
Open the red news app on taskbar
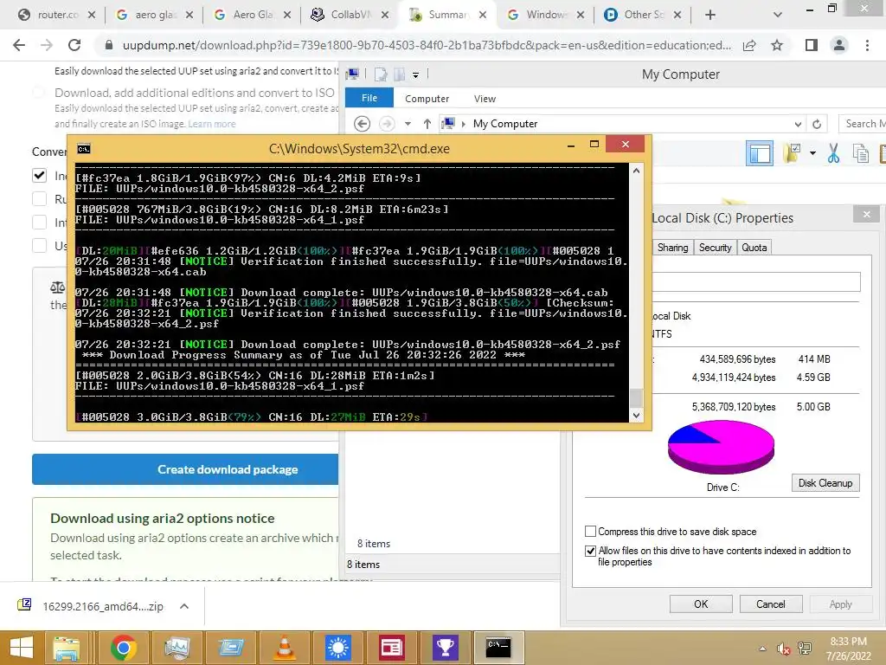[x=392, y=648]
